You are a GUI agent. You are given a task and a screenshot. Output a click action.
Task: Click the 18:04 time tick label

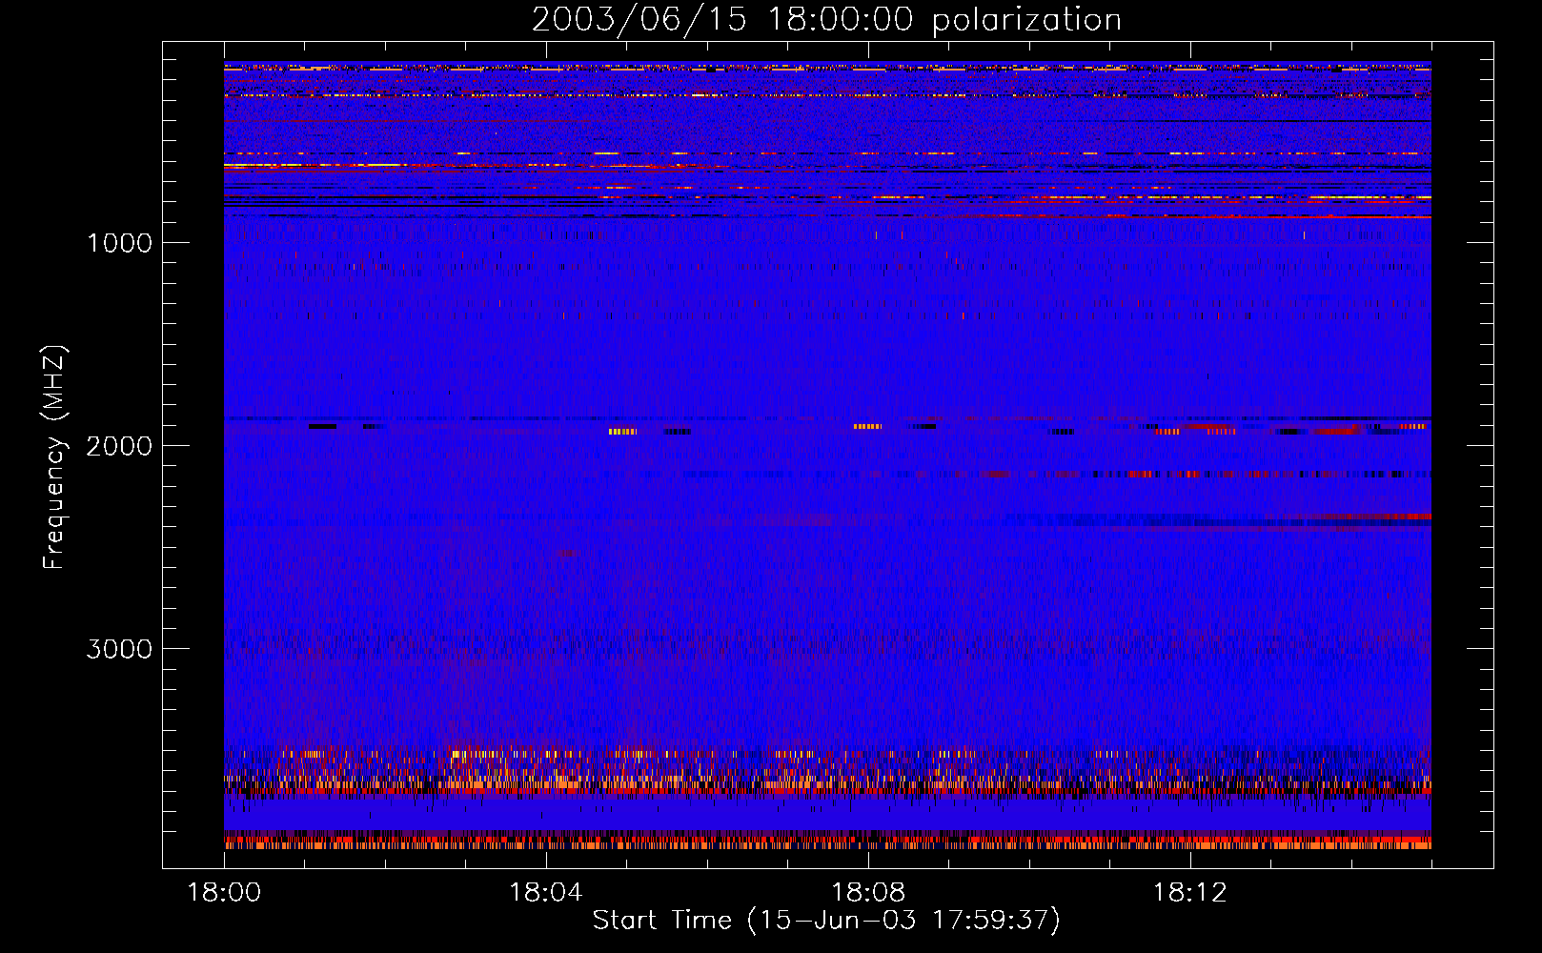545,893
